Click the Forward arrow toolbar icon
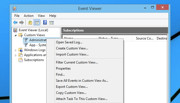The image size is (180, 103). [22, 23]
